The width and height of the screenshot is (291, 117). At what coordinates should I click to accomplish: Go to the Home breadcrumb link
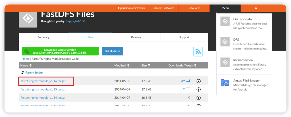tap(26, 59)
